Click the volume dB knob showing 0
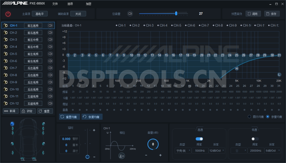286x163 pixels. [x=153, y=144]
